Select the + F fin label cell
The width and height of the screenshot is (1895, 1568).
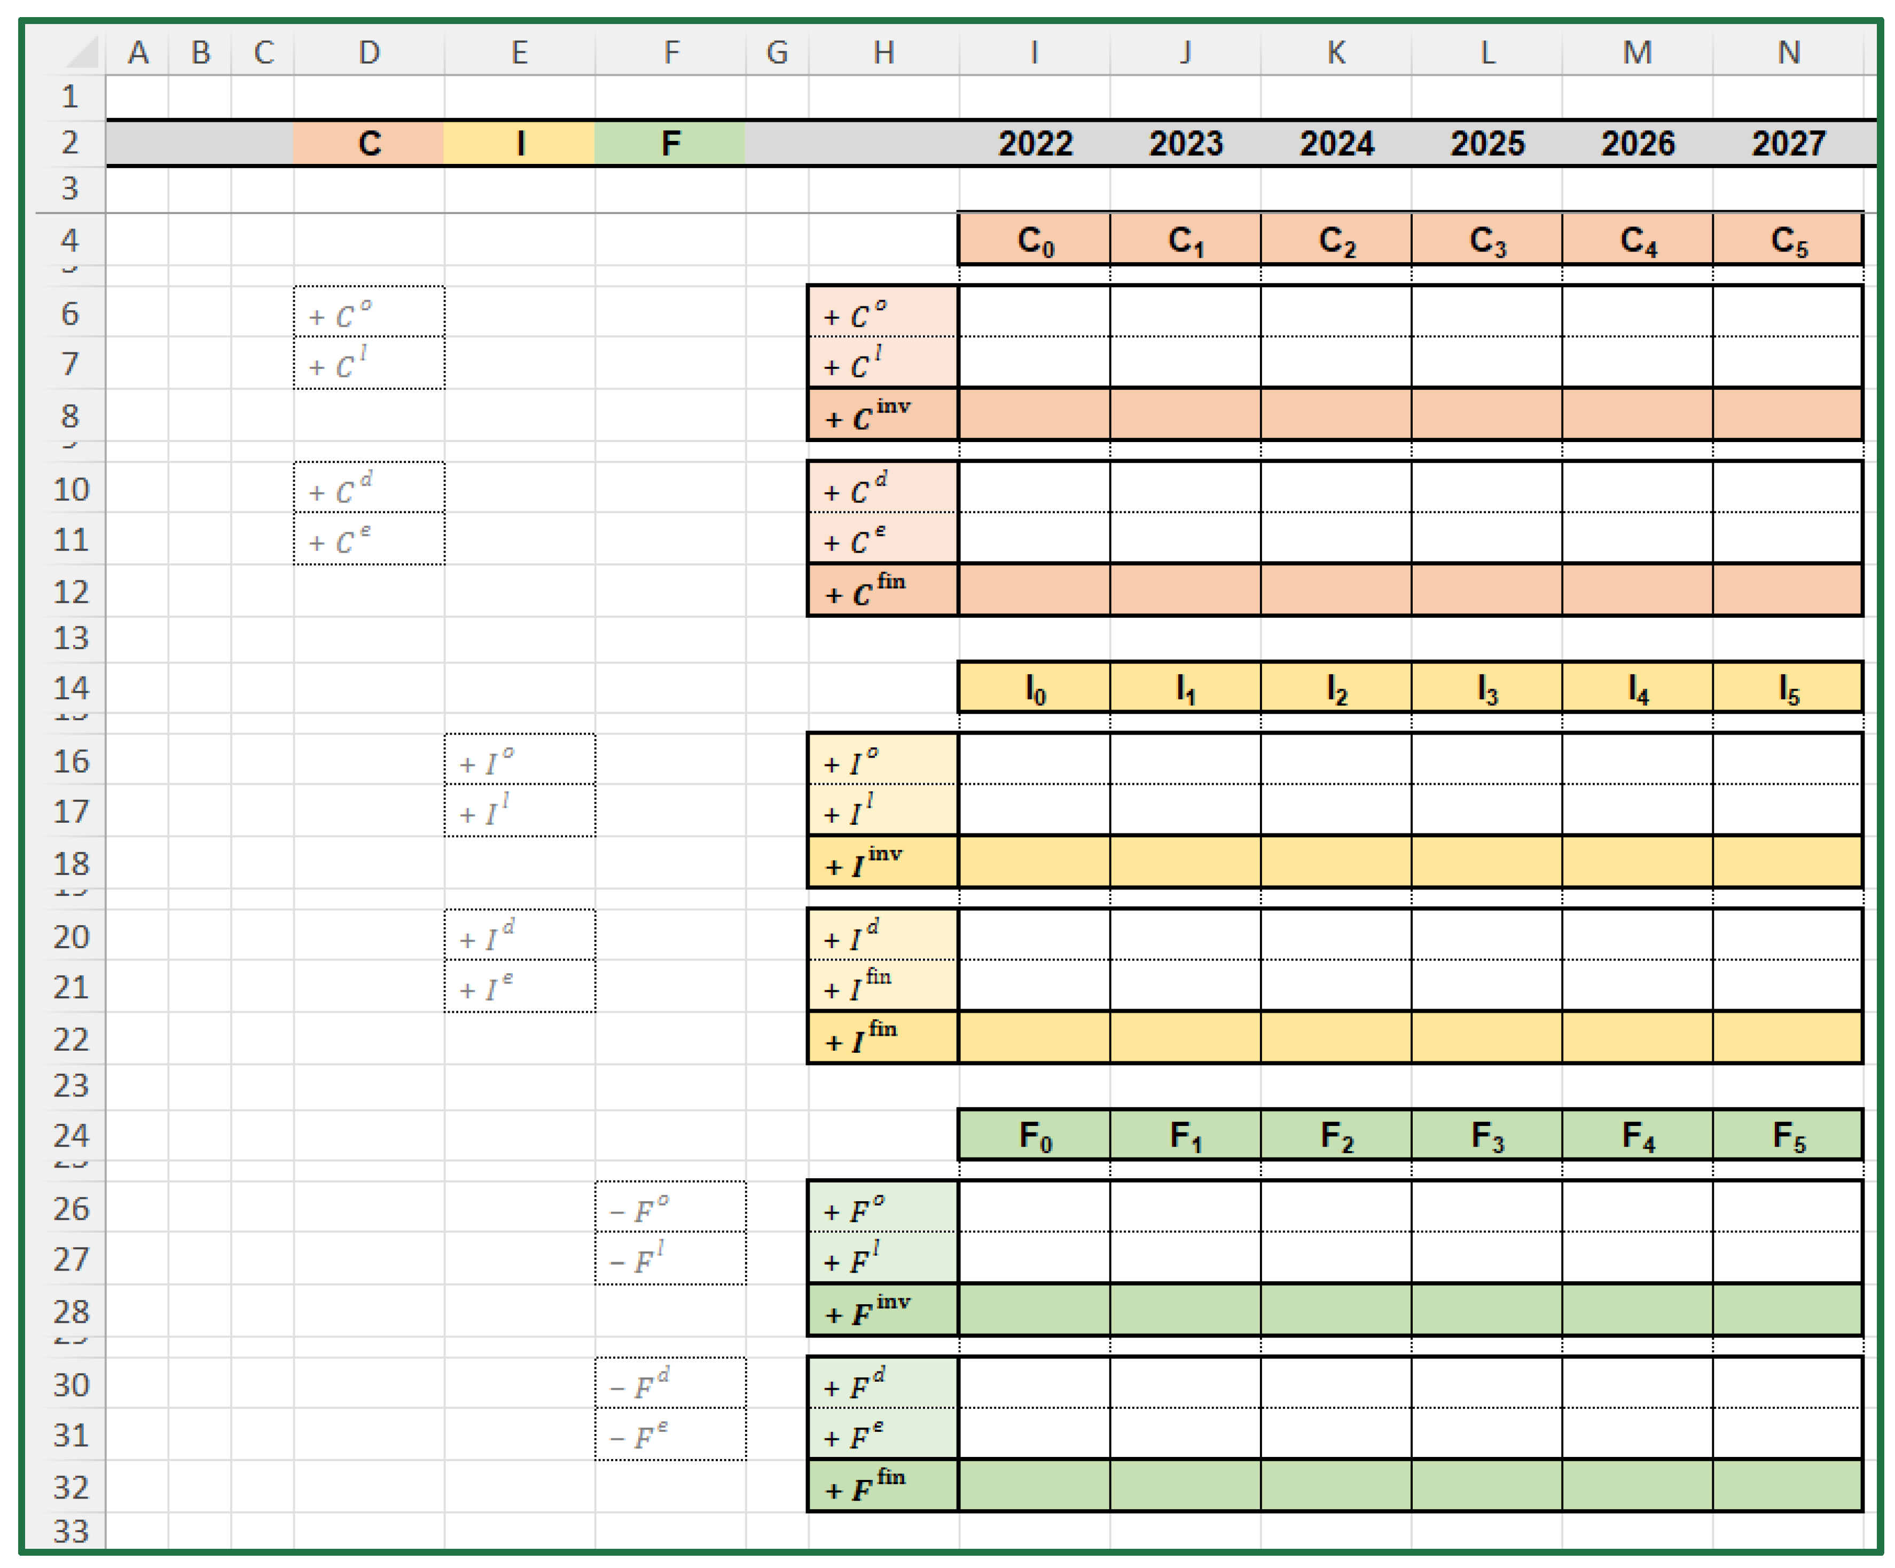coord(882,1486)
